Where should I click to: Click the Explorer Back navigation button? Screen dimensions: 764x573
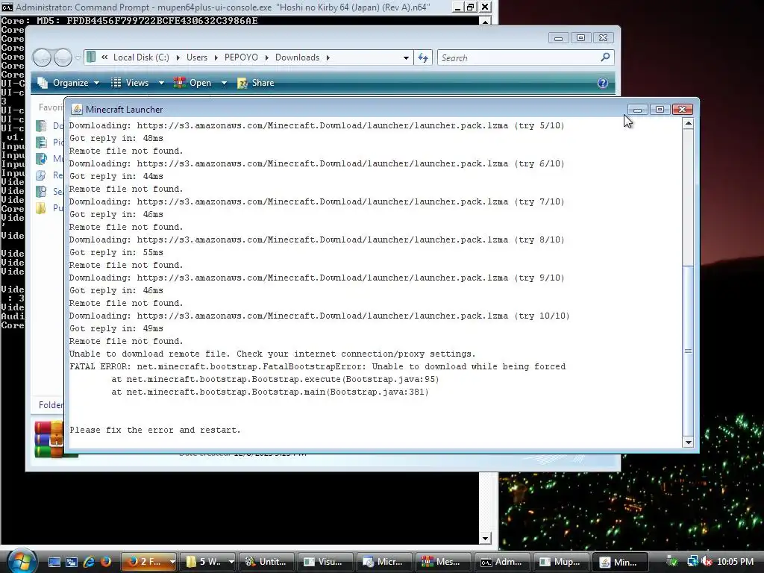click(42, 57)
